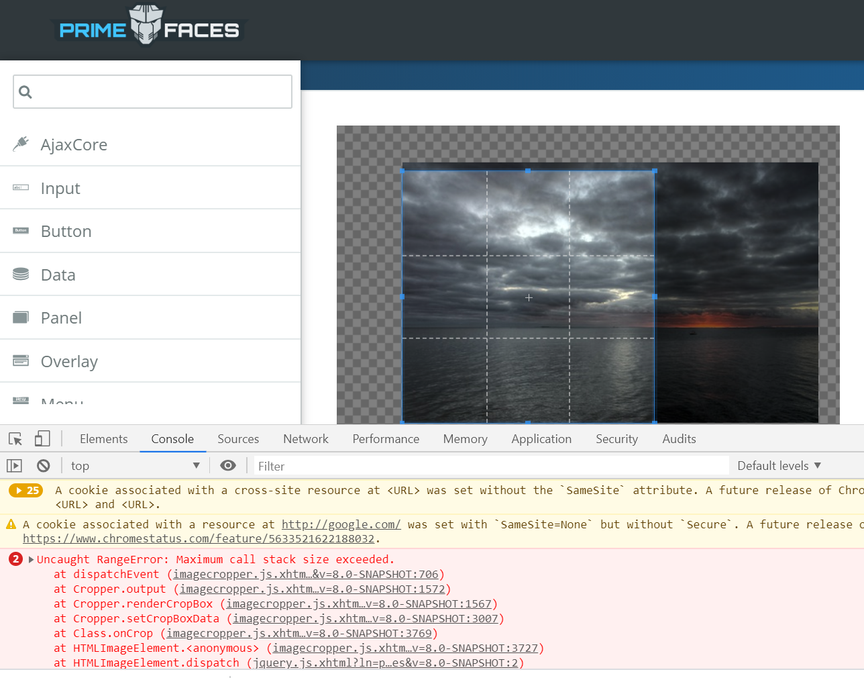Select the Input keyboard icon in sidebar
Image resolution: width=864 pixels, height=678 pixels.
click(x=21, y=187)
